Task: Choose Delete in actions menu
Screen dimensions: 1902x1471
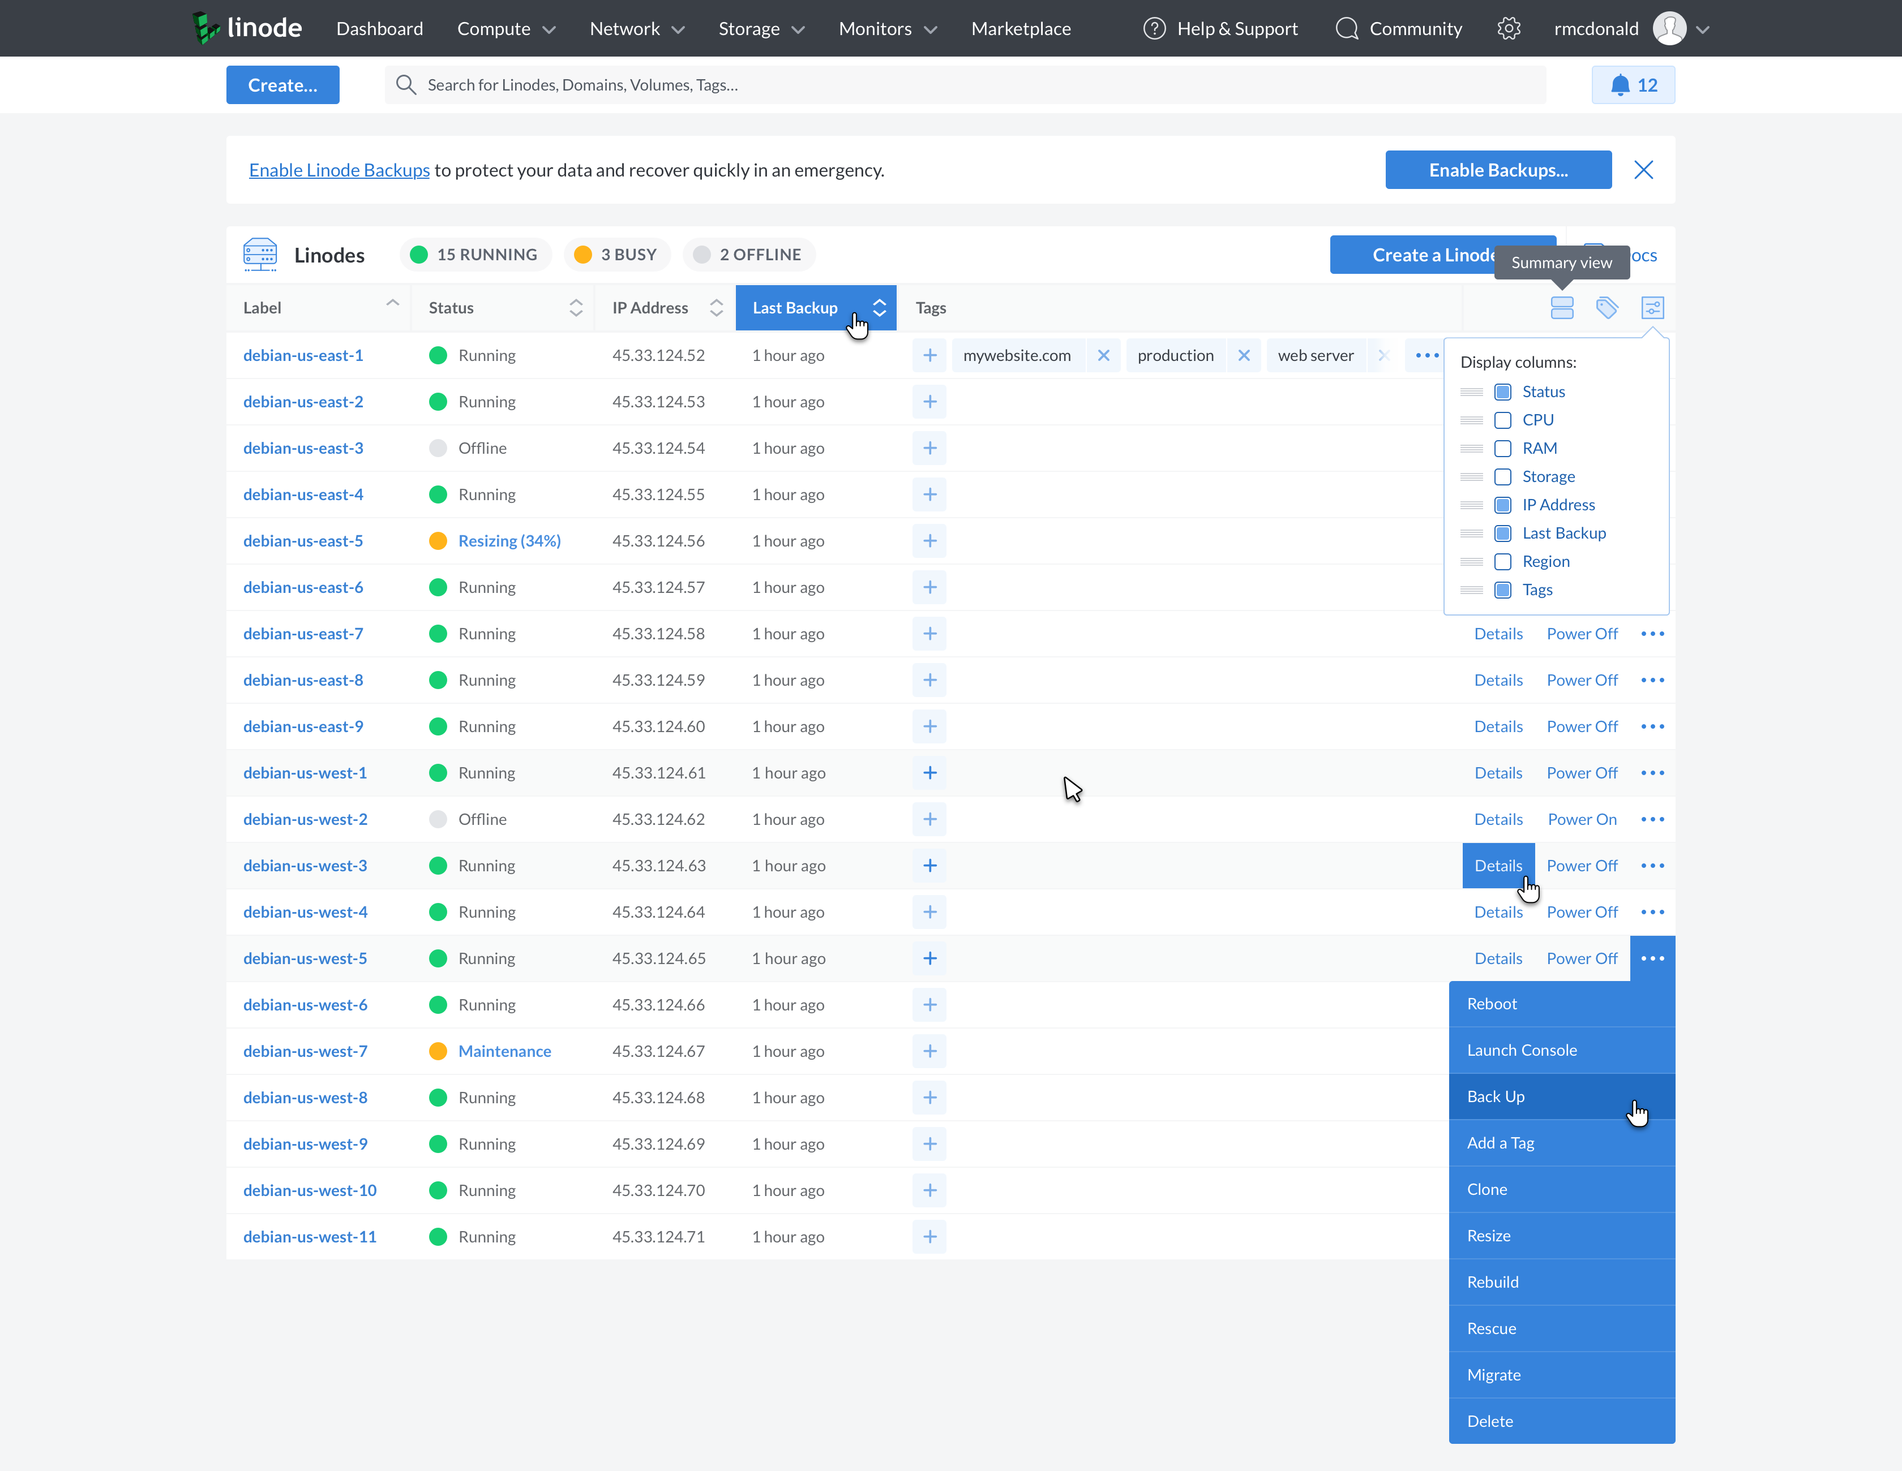Action: coord(1561,1421)
